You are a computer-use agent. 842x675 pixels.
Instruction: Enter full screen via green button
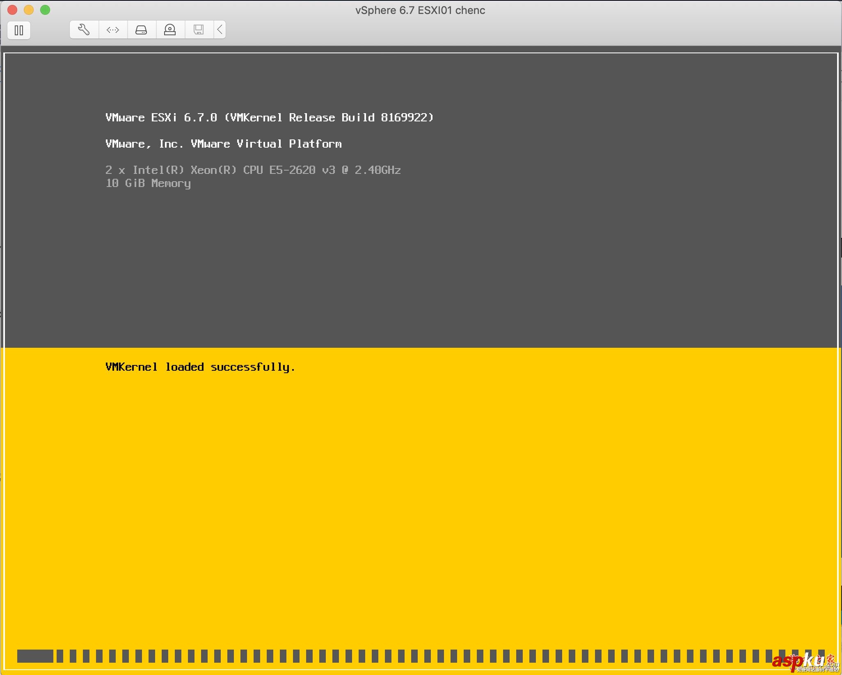click(45, 10)
